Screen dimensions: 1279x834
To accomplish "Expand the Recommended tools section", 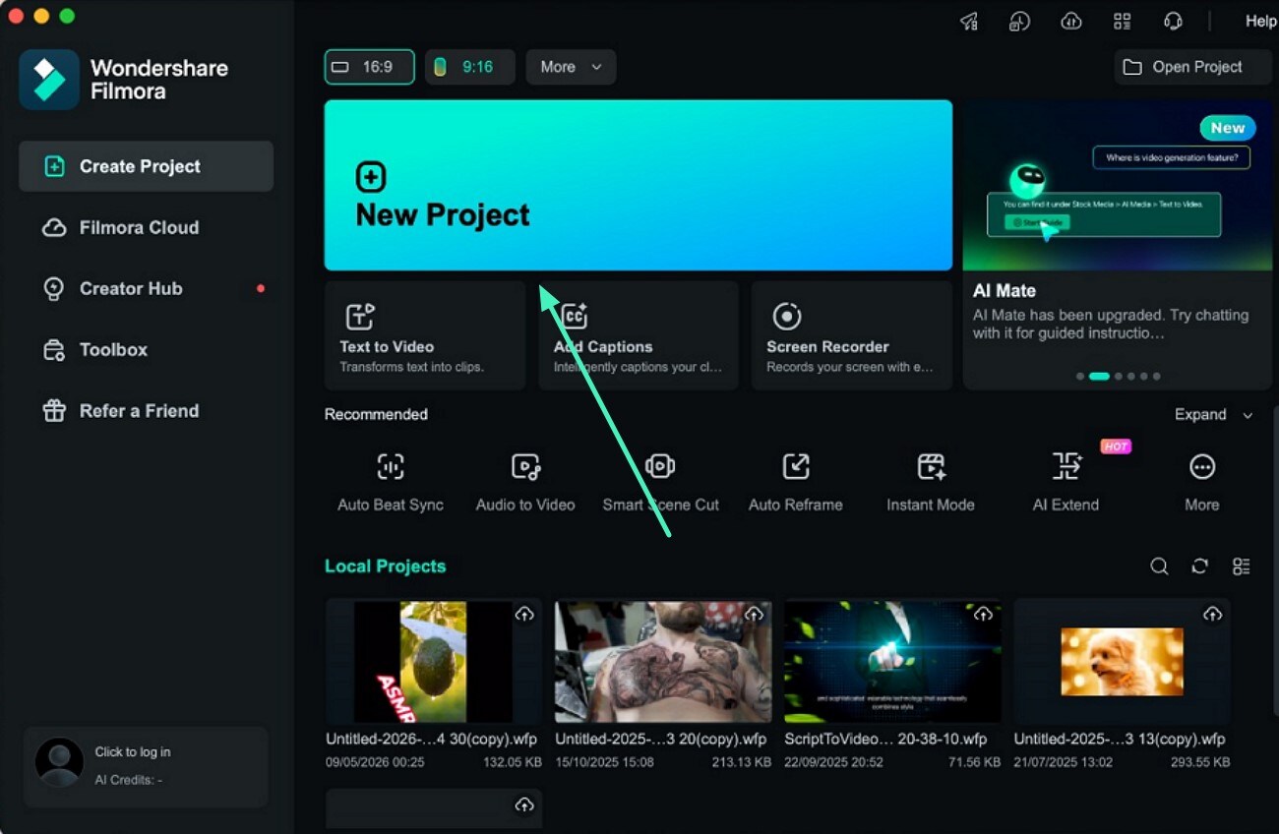I will coord(1213,414).
